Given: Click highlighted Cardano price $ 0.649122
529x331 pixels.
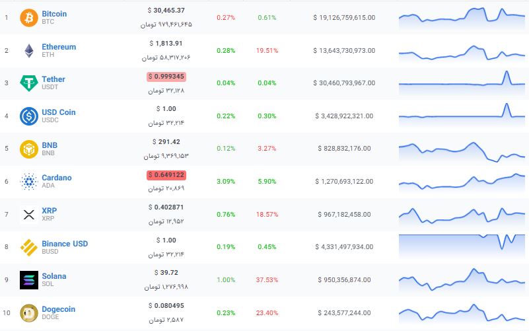Looking at the screenshot, I should (x=166, y=175).
